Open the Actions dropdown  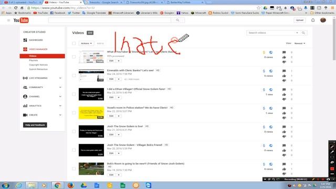point(86,43)
